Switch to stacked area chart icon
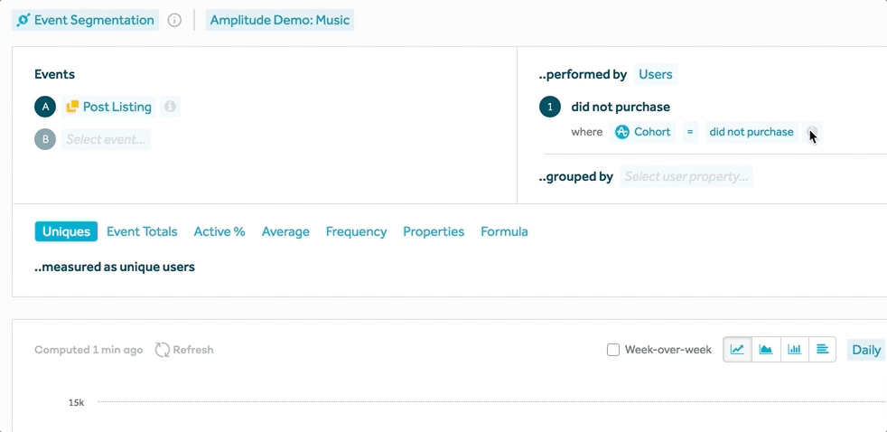The image size is (887, 432). tap(766, 350)
